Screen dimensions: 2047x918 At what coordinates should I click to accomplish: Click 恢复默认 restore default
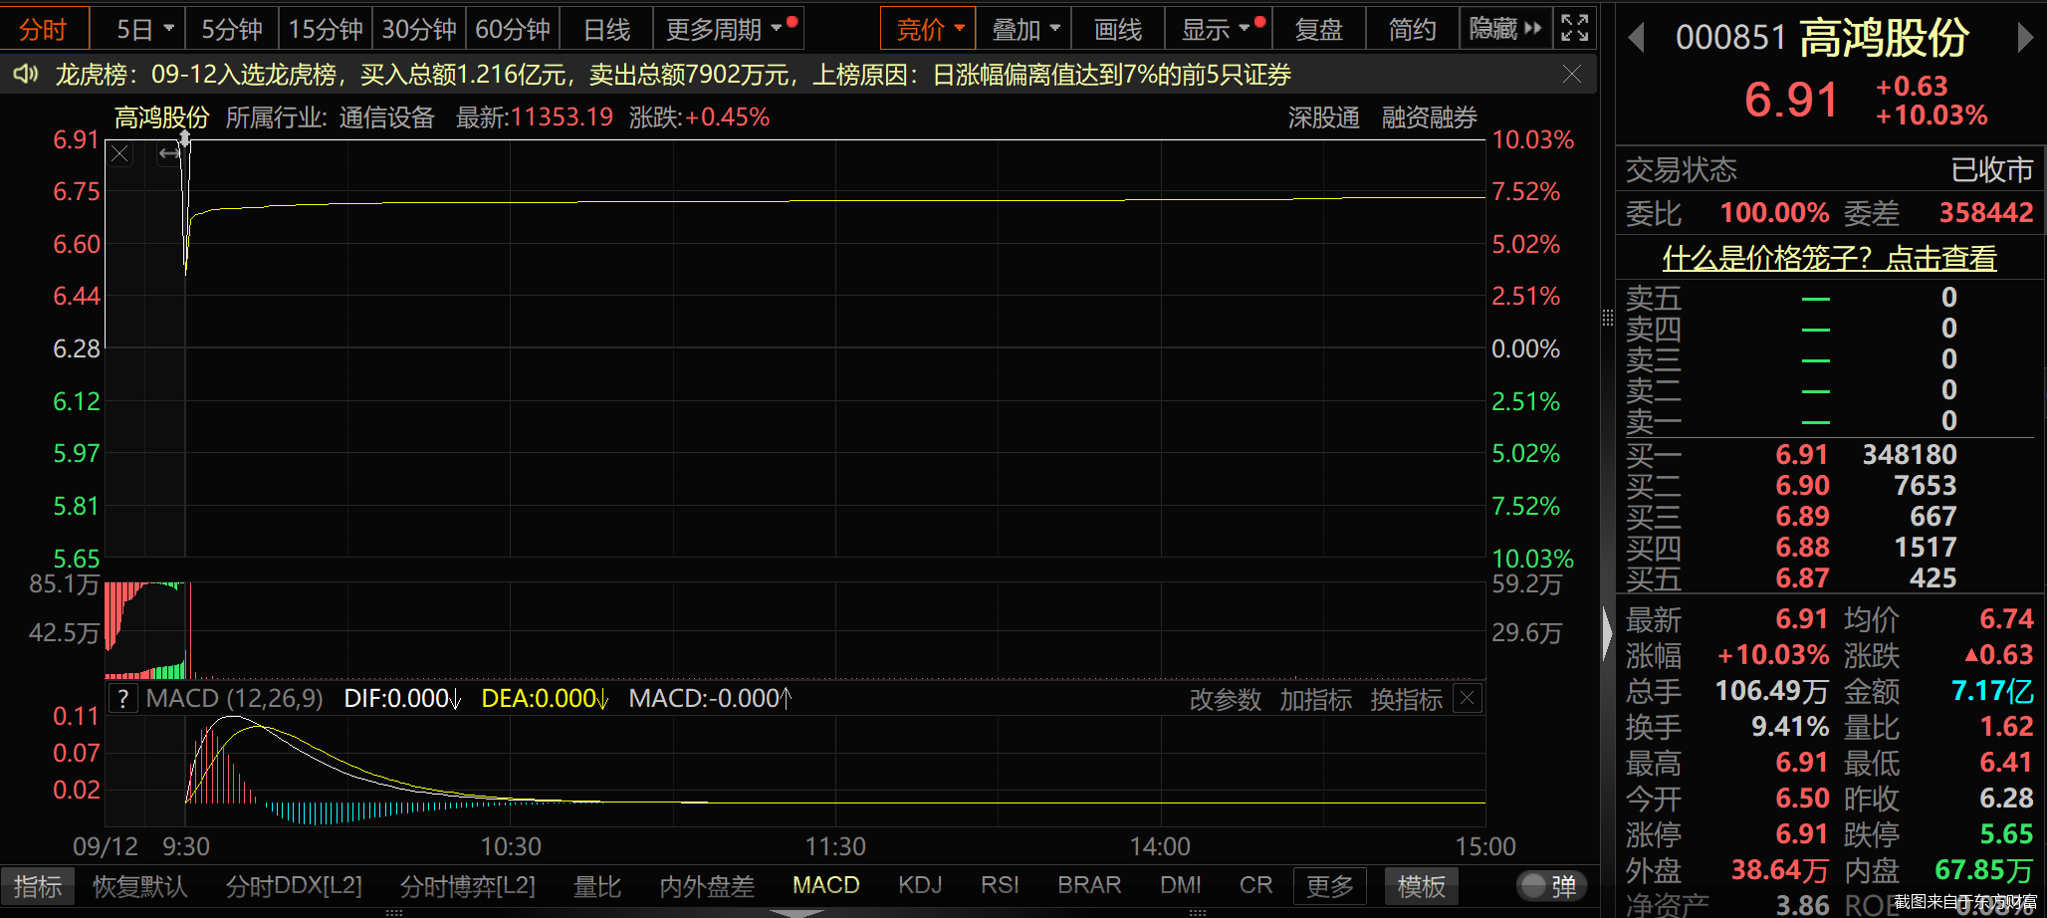139,886
